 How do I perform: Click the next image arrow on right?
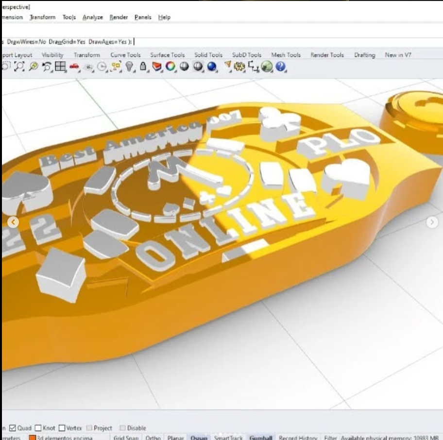[x=432, y=222]
